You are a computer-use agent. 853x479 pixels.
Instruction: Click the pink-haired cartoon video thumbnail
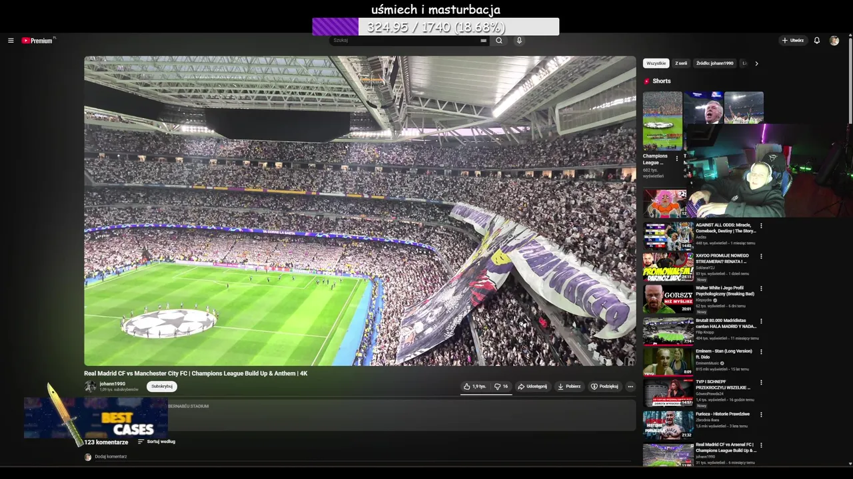pyautogui.click(x=664, y=204)
